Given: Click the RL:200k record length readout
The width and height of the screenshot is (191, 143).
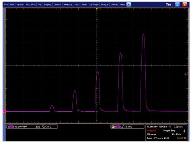Looking at the screenshot, I should click(177, 134).
